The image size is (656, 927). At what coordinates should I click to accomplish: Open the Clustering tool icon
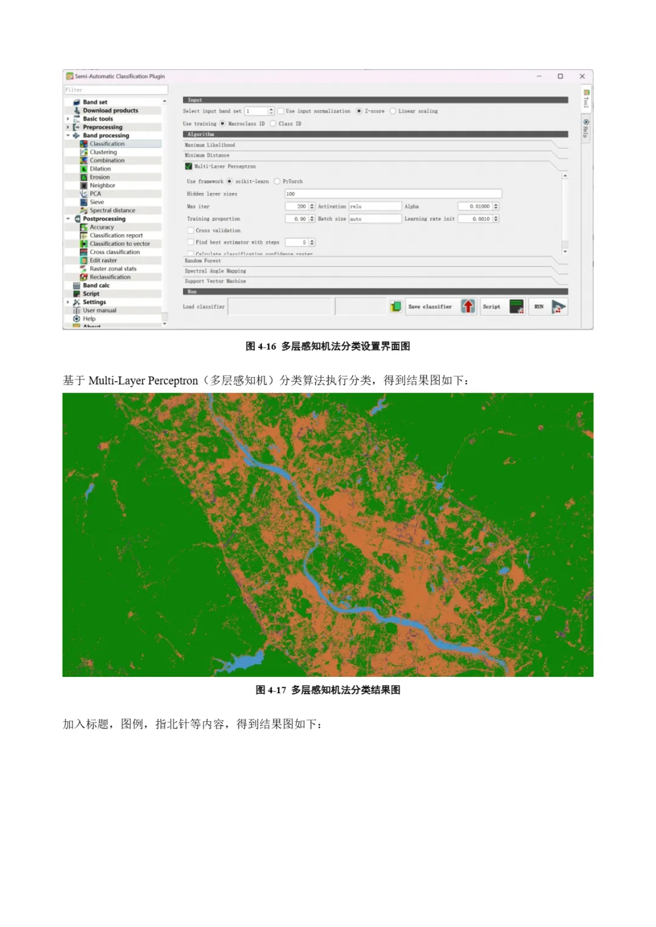[84, 152]
